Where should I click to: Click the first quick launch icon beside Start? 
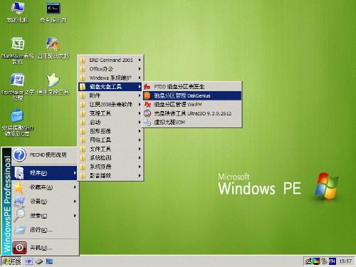pos(29,261)
